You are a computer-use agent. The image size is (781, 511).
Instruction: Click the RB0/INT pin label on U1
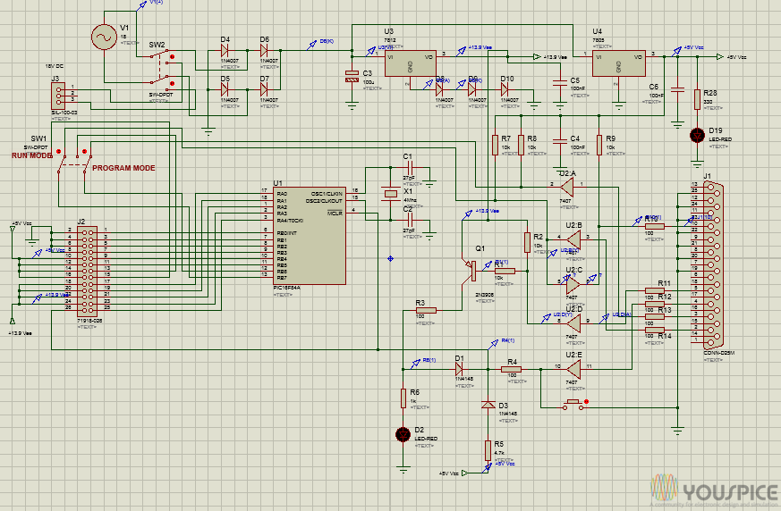(287, 233)
